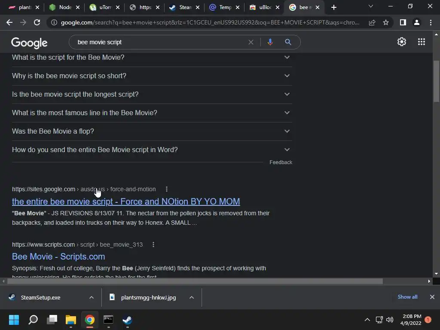Open SteamSetup.exe download options arrow
The height and width of the screenshot is (330, 440).
pos(92,297)
